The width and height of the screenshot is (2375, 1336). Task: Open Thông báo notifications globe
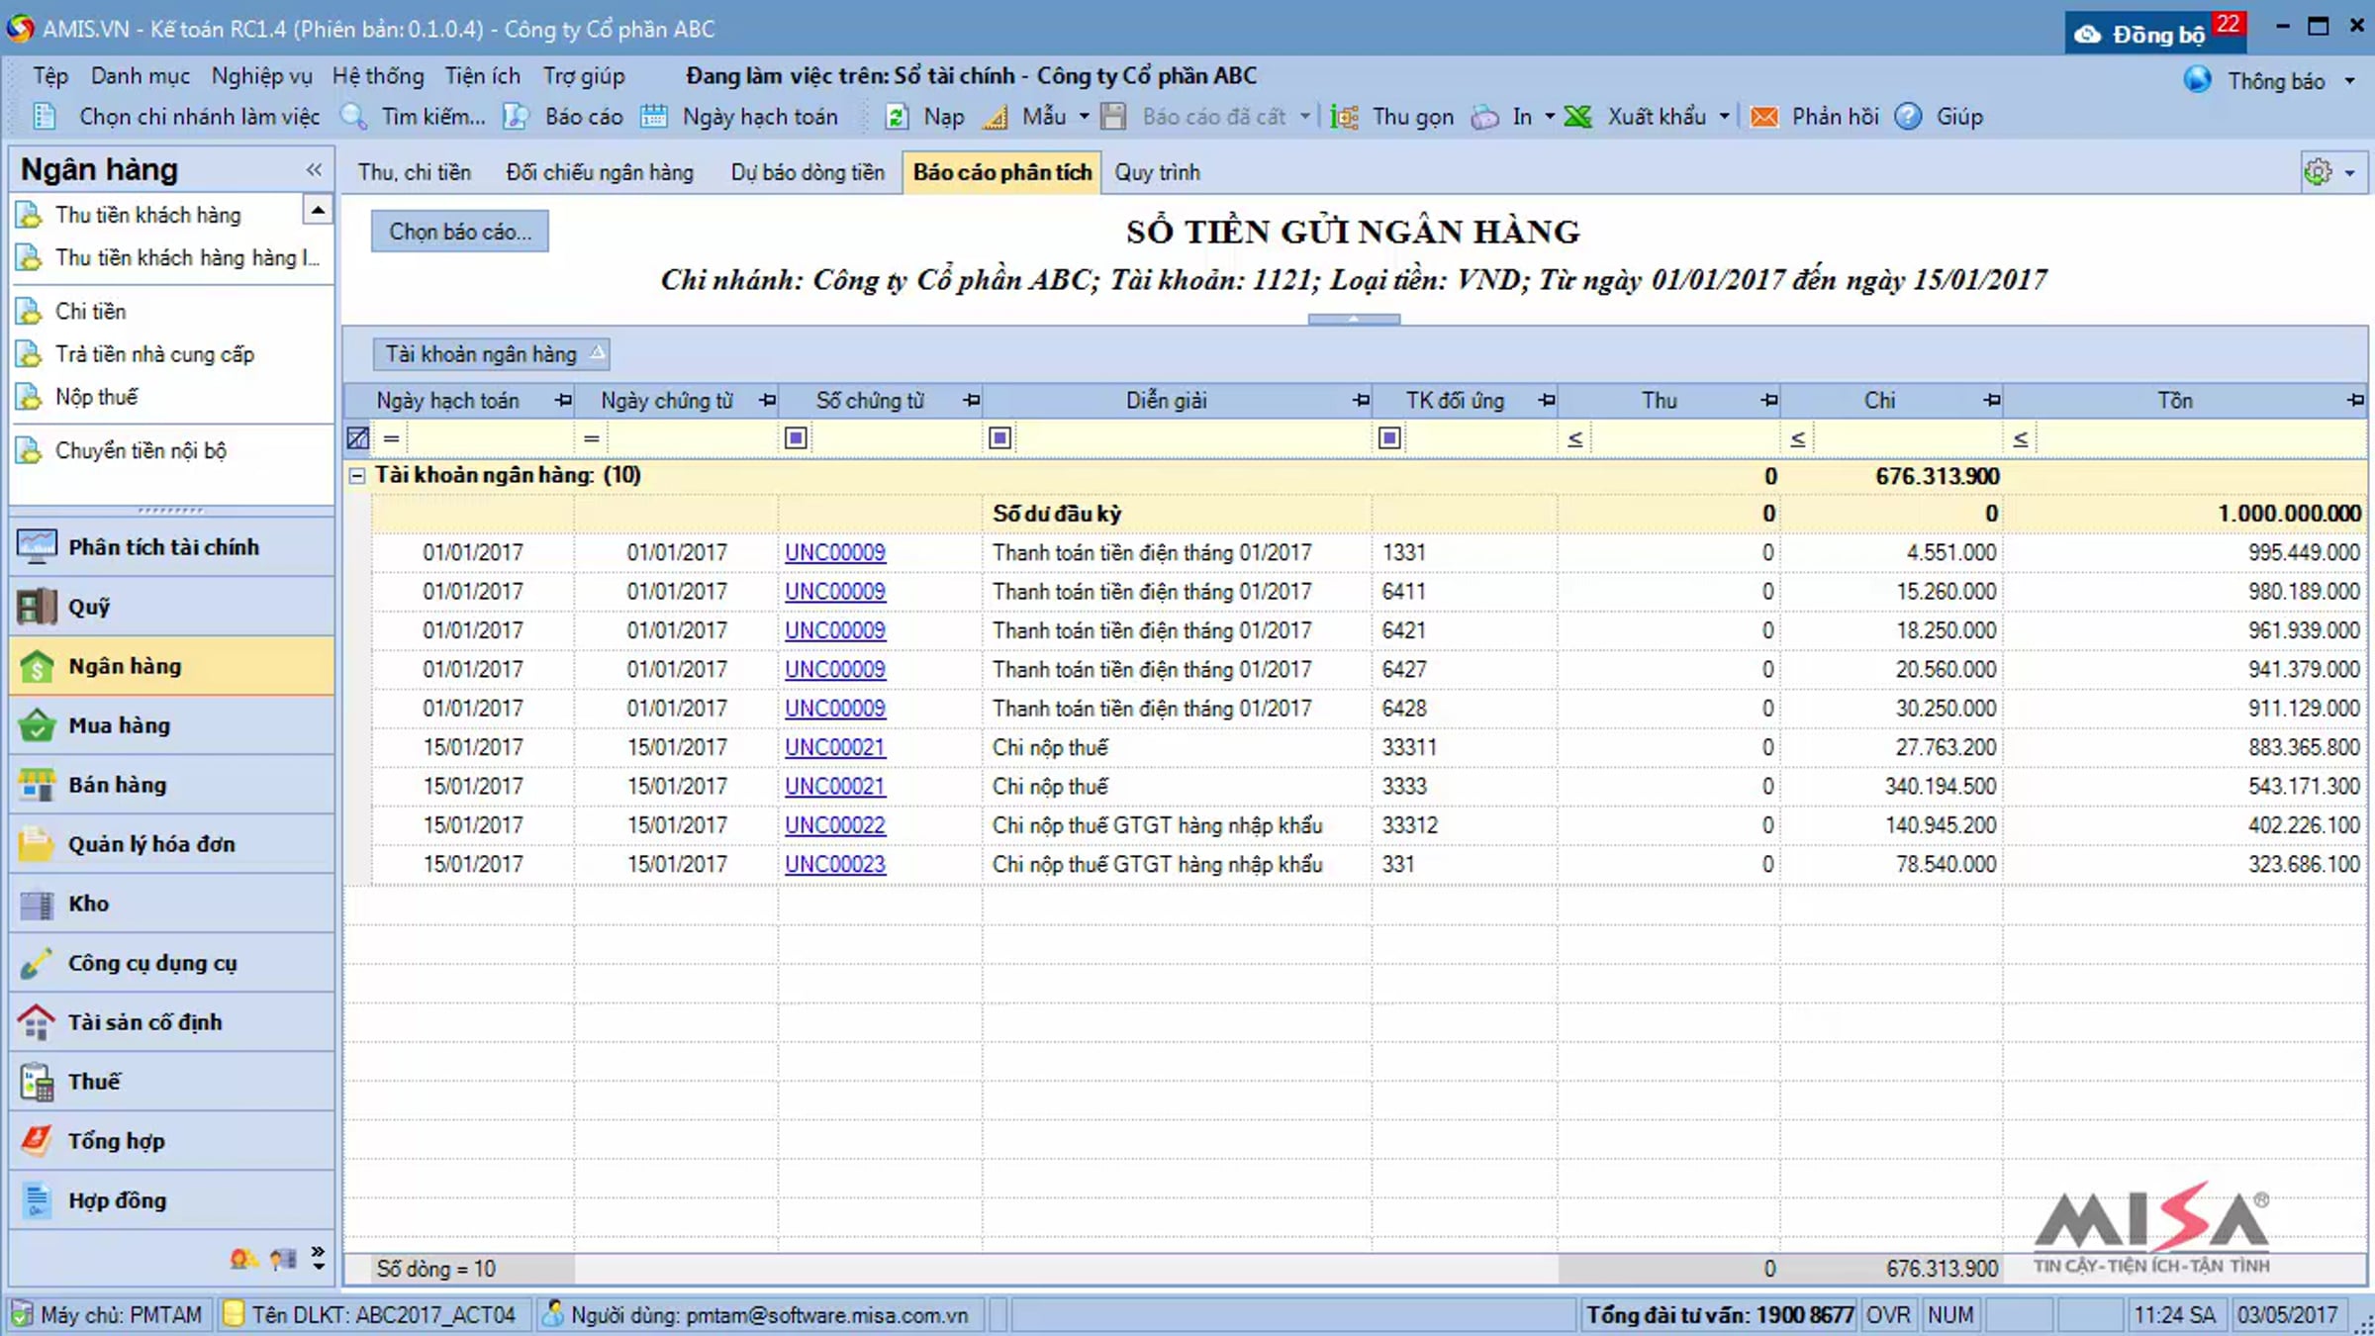pos(2198,79)
